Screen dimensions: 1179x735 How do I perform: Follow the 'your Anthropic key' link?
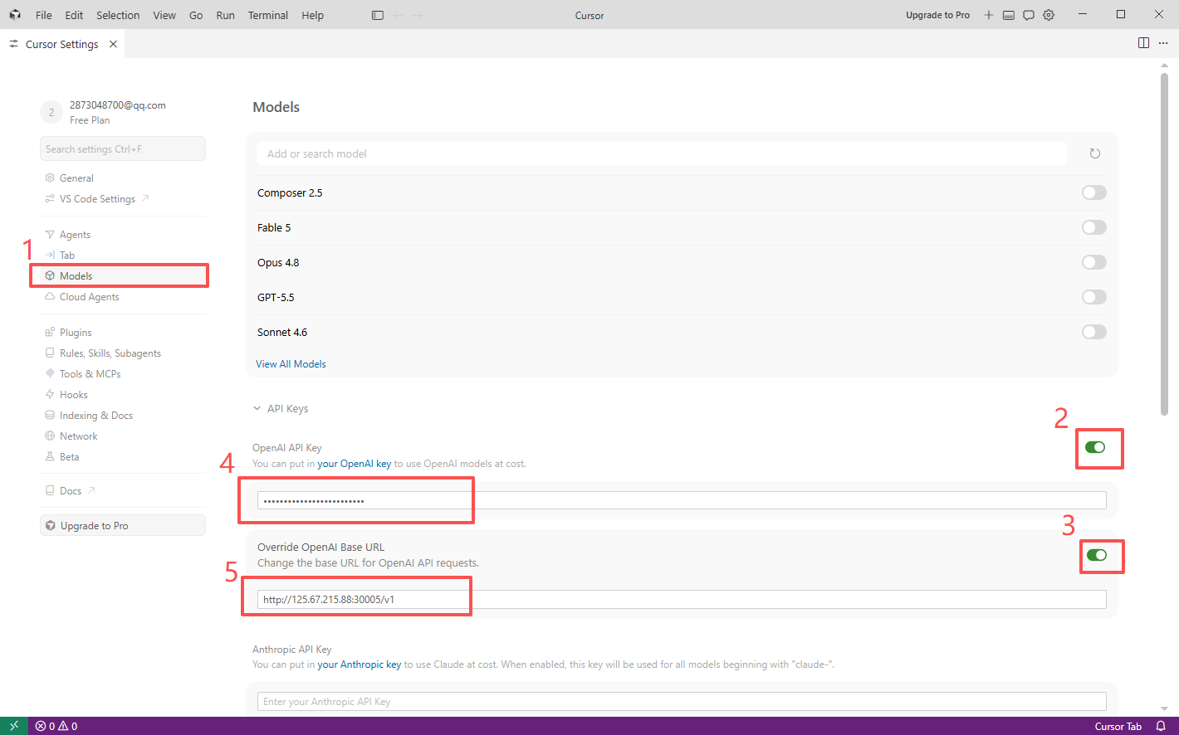[360, 664]
